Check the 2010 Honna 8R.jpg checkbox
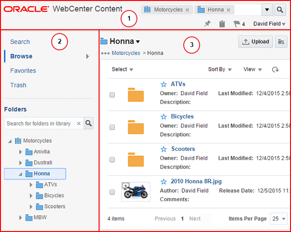This screenshot has width=291, height=232. click(x=112, y=192)
